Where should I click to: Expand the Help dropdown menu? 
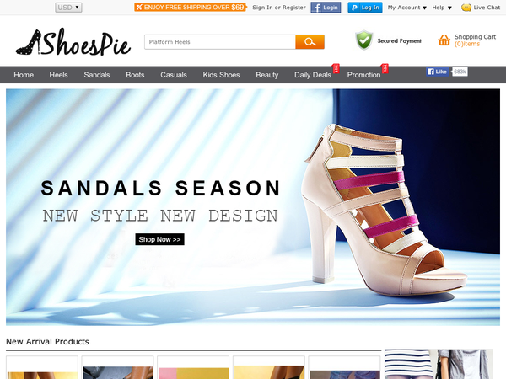(442, 8)
